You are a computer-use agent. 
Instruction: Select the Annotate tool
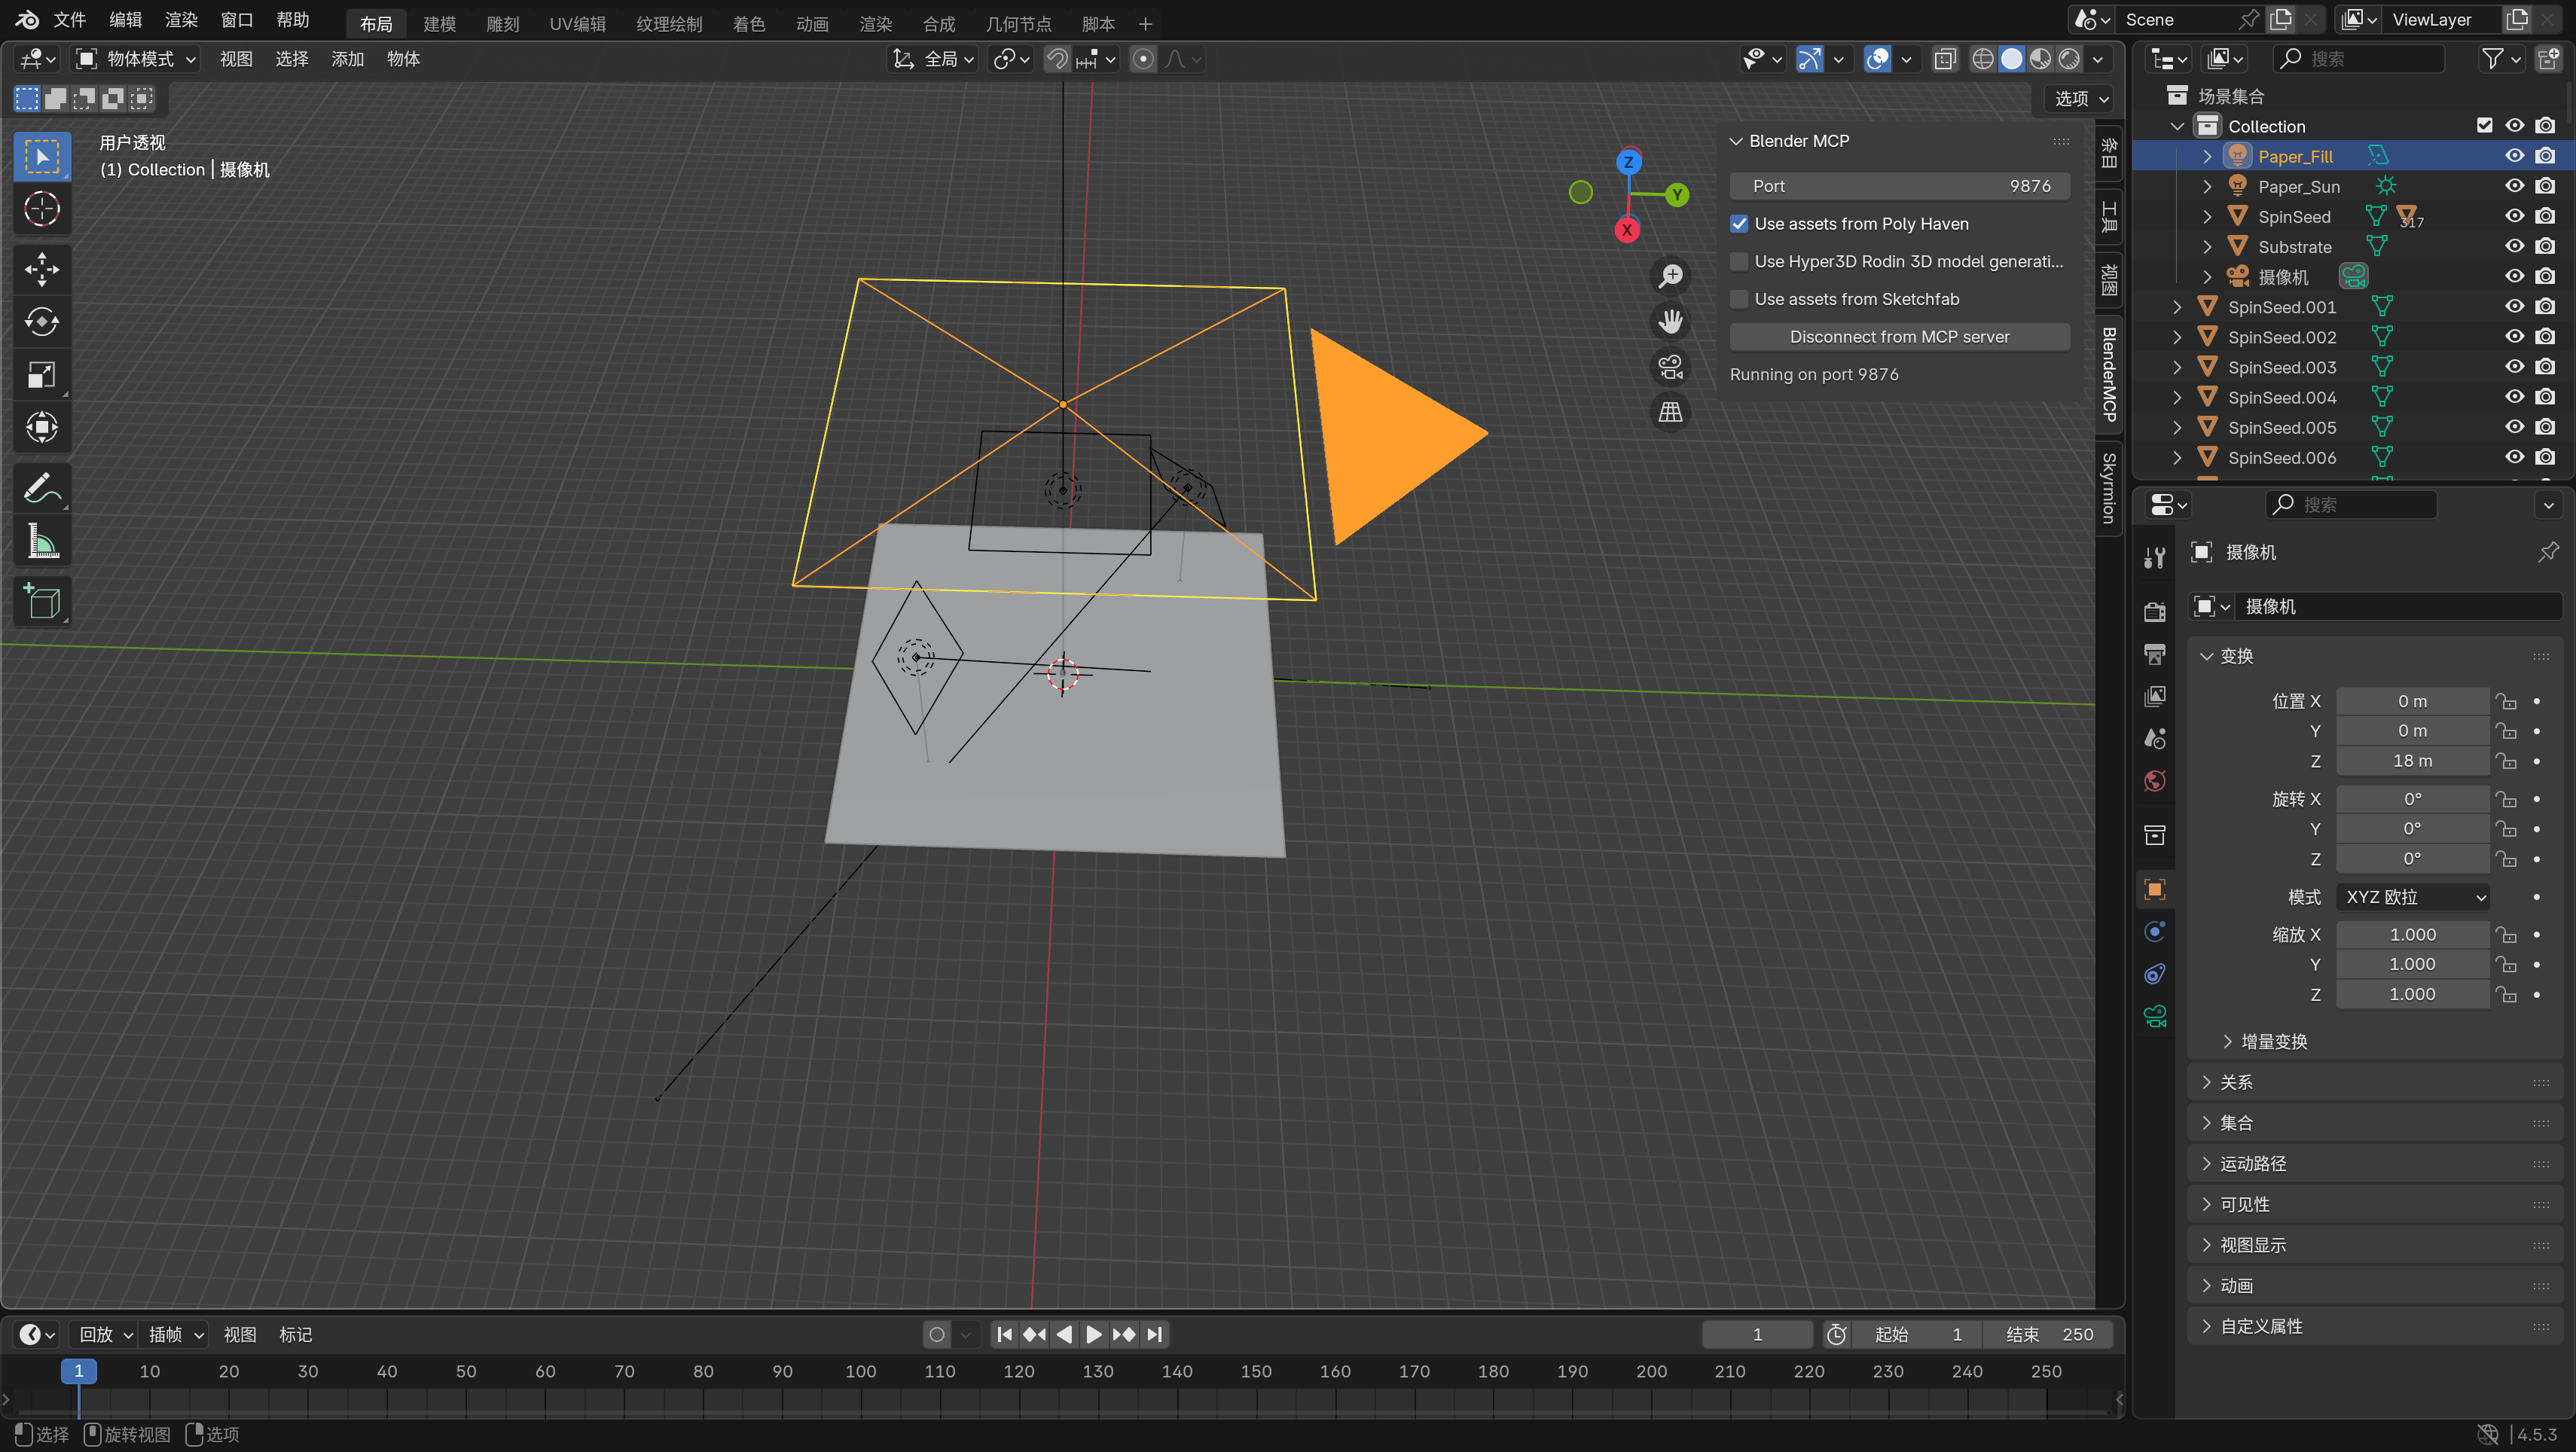click(x=41, y=487)
